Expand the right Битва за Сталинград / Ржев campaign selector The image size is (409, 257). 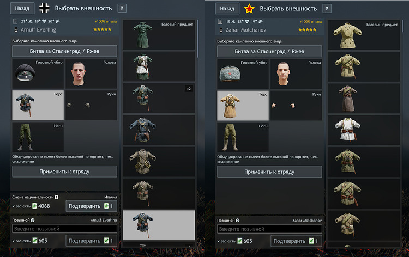point(269,52)
